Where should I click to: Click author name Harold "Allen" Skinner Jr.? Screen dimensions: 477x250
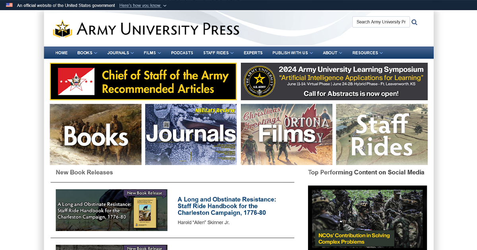point(204,223)
